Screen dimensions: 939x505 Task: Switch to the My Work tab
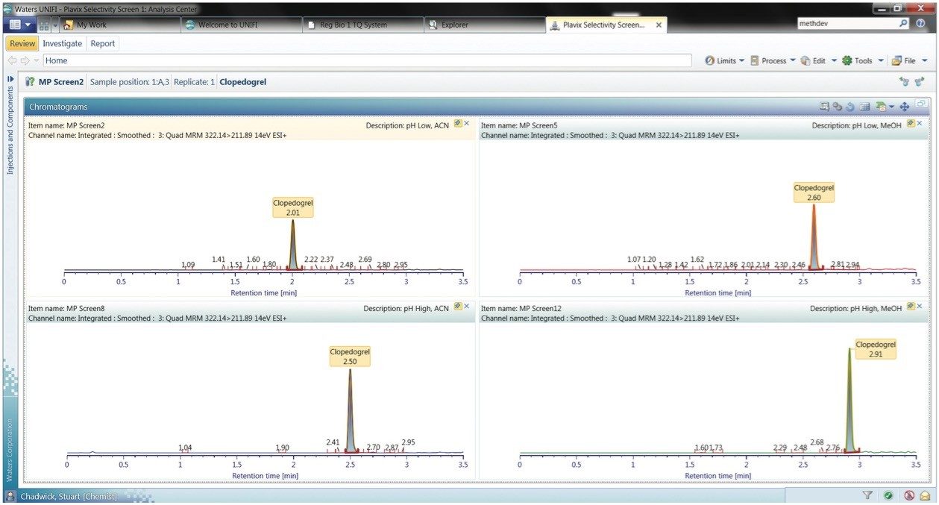coord(120,25)
